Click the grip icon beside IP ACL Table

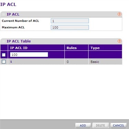coord(3,41)
